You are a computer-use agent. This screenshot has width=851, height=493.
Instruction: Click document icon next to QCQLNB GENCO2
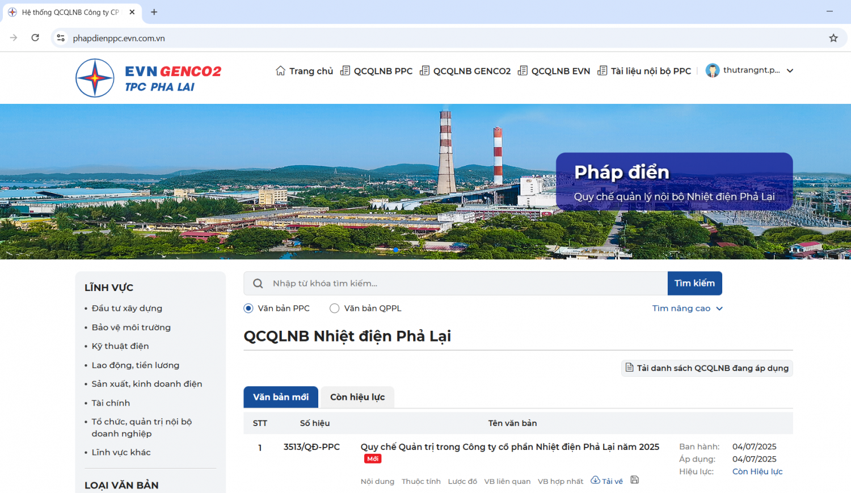click(x=424, y=71)
